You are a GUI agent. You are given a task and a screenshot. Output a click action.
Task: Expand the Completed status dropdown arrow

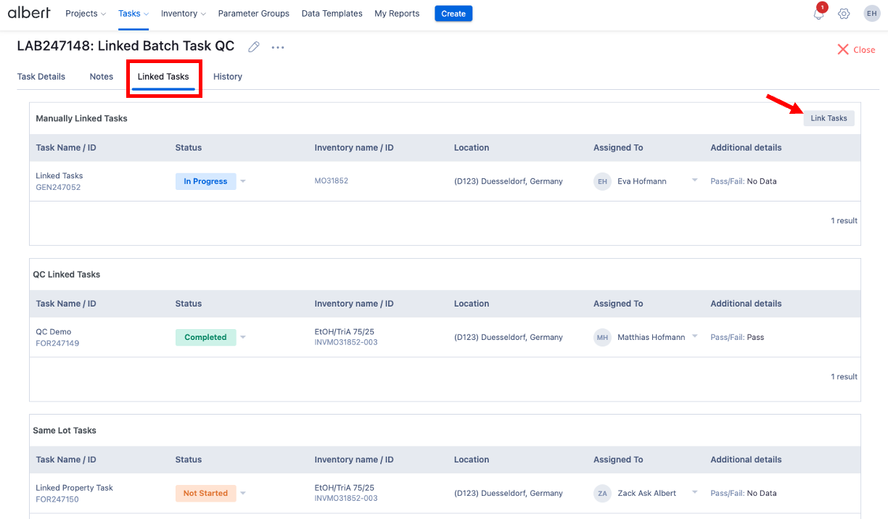[x=243, y=337]
